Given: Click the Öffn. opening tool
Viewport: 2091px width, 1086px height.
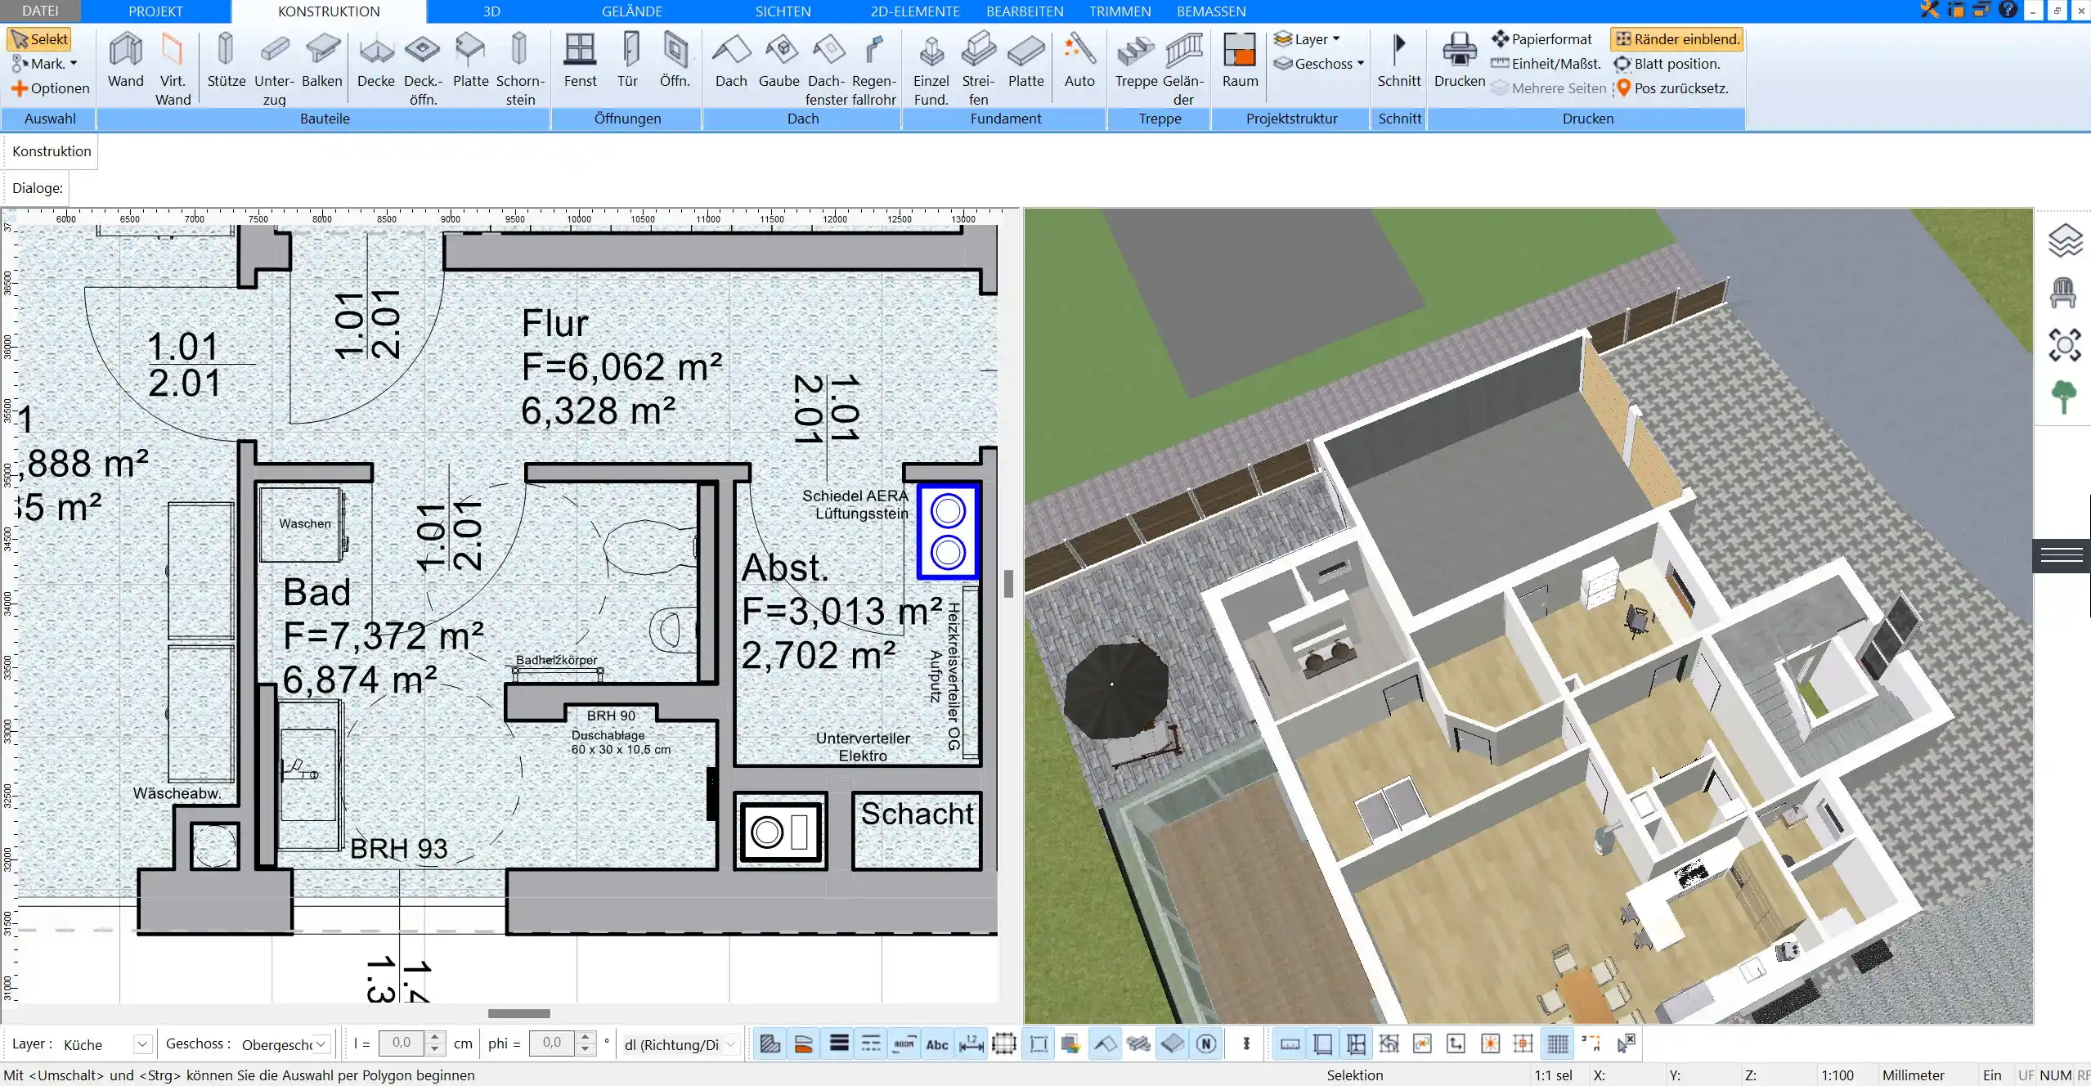Looking at the screenshot, I should point(675,61).
